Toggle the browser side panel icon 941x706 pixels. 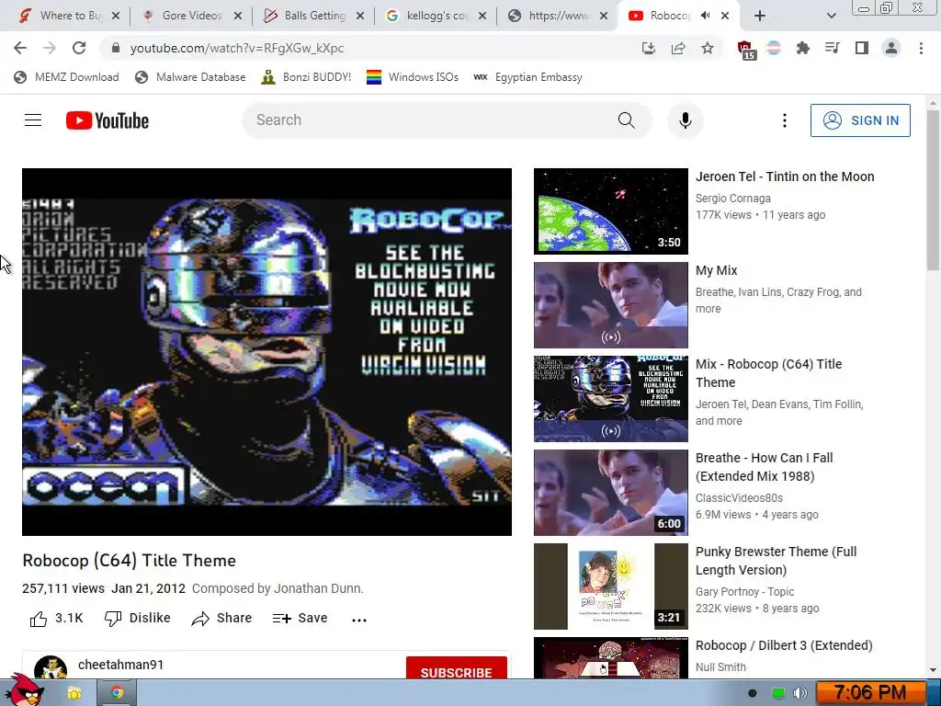coord(862,48)
